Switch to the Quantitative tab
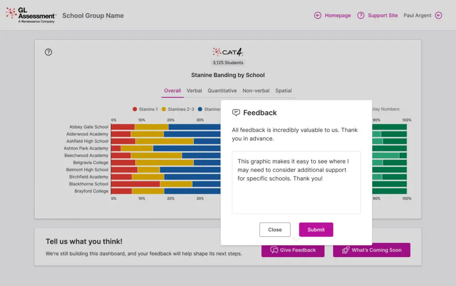This screenshot has height=286, width=456. (x=222, y=91)
